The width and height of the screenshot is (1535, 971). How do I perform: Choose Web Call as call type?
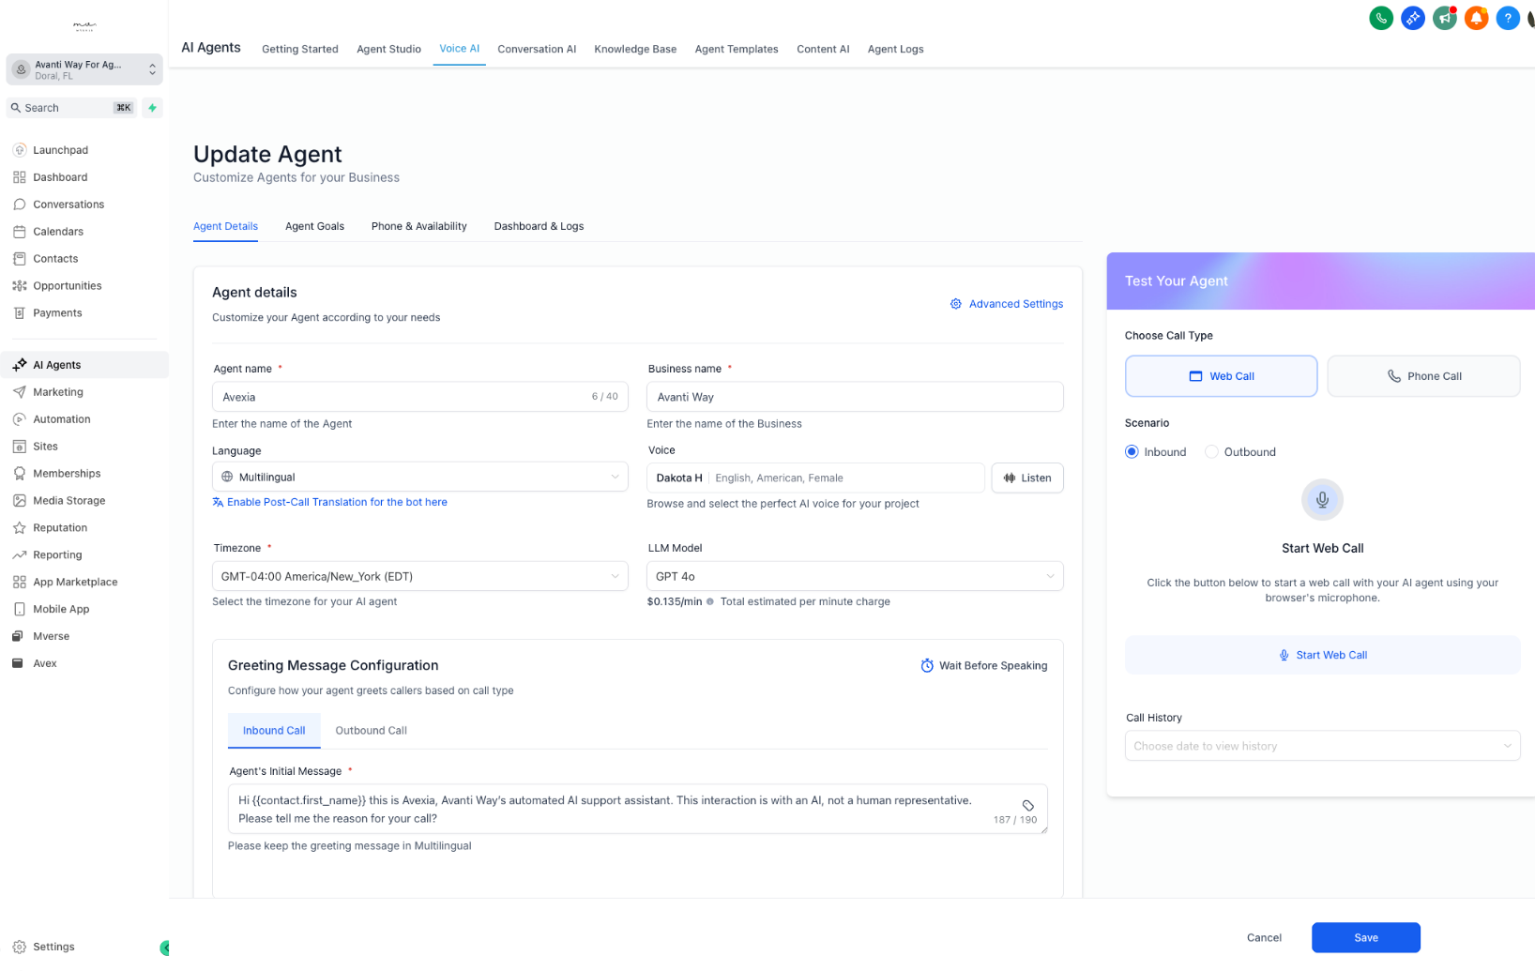(x=1221, y=376)
